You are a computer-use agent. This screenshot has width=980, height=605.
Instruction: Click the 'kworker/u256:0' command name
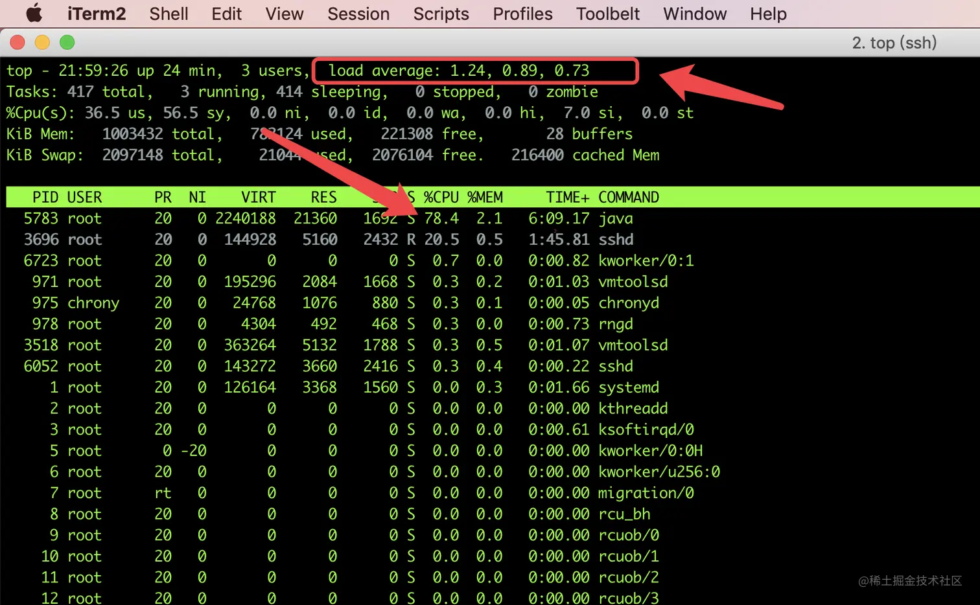(659, 472)
